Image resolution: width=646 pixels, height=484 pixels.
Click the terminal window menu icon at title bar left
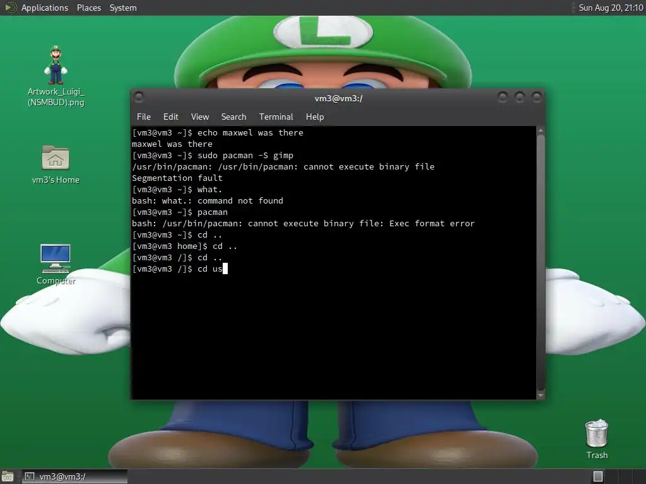(139, 97)
